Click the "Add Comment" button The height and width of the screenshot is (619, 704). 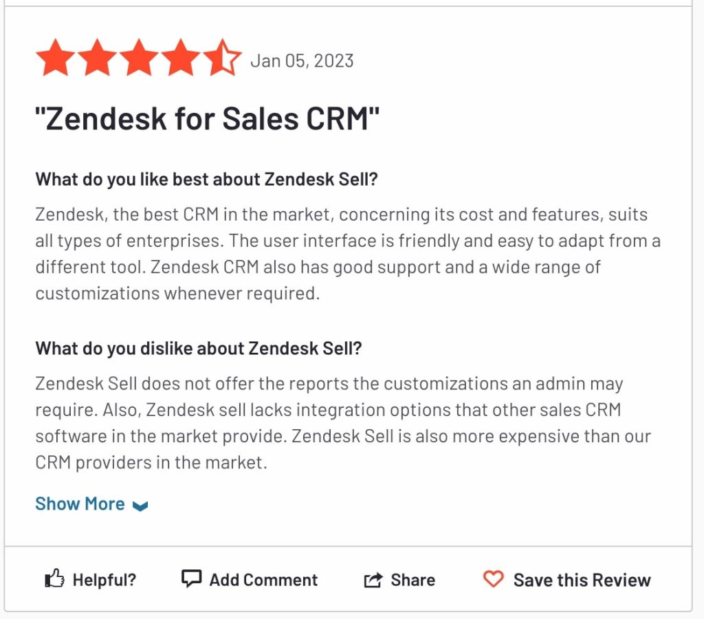pos(249,578)
